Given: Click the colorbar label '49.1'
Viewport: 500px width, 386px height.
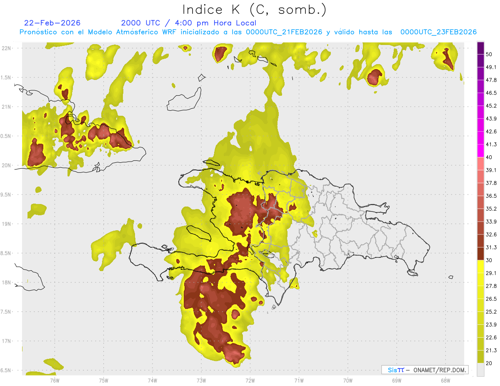Looking at the screenshot, I should [x=492, y=67].
